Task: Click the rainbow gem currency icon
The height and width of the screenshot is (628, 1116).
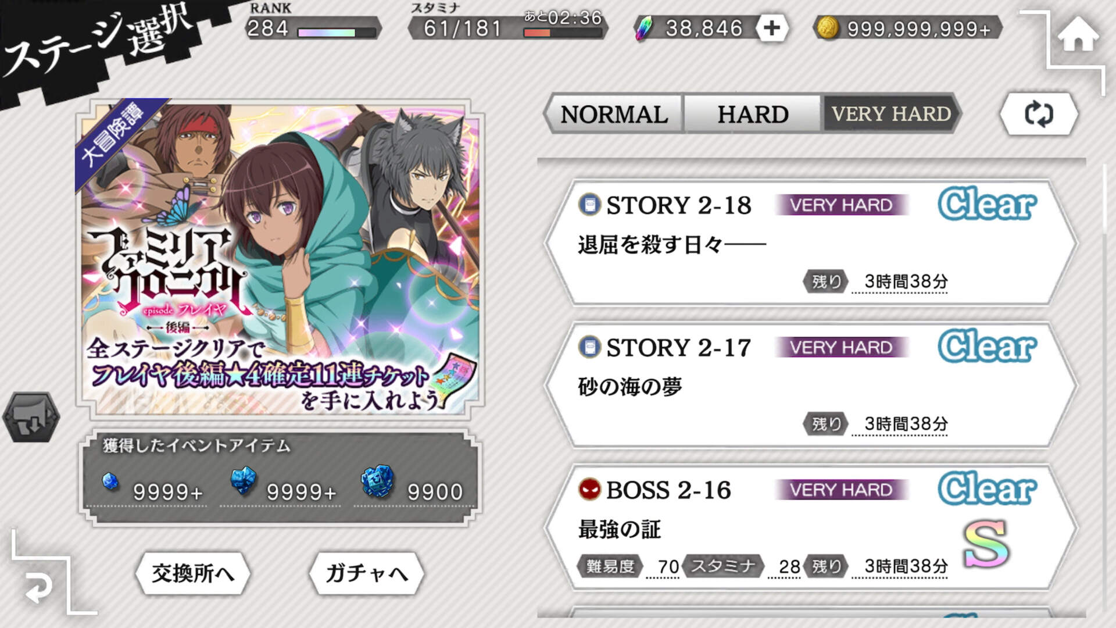Action: [645, 28]
